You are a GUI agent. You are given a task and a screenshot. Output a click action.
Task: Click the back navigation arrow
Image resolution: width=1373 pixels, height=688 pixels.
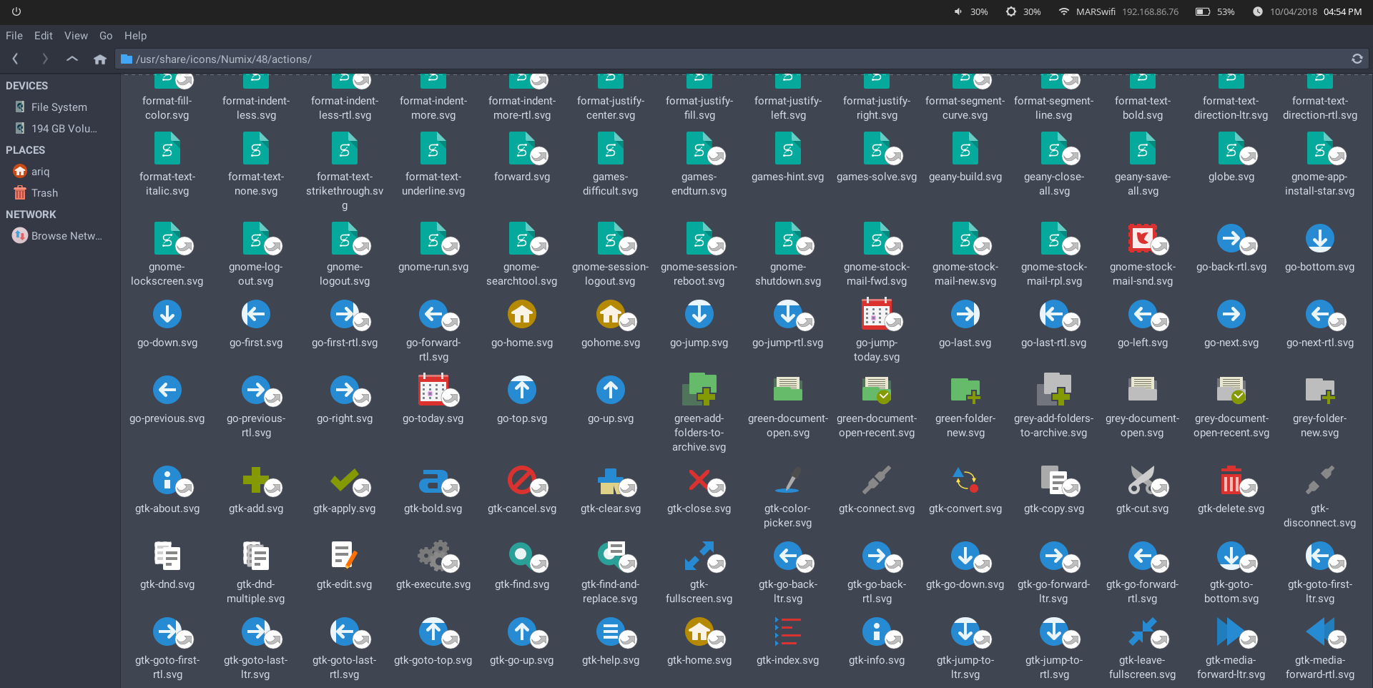click(x=15, y=59)
